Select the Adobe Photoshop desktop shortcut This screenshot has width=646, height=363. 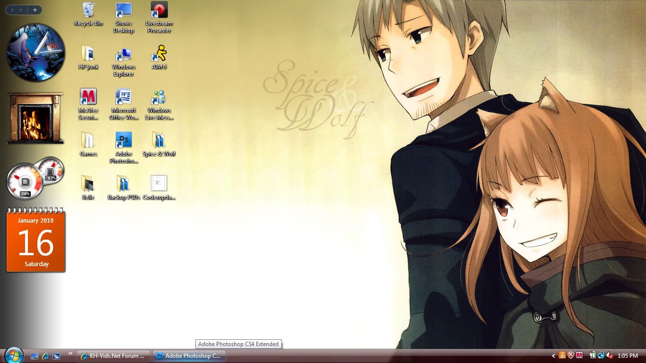pos(123,148)
